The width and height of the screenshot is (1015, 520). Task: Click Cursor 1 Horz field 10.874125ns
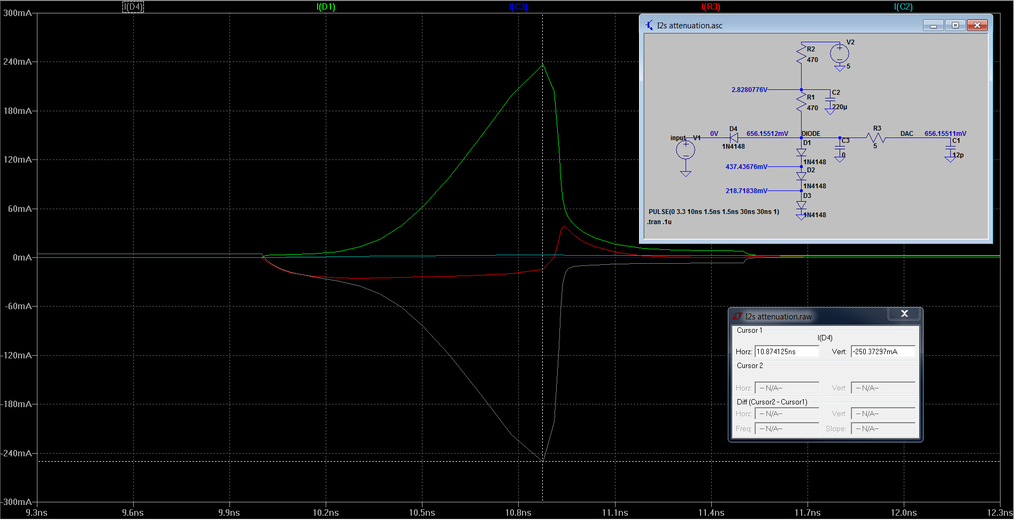click(x=787, y=351)
